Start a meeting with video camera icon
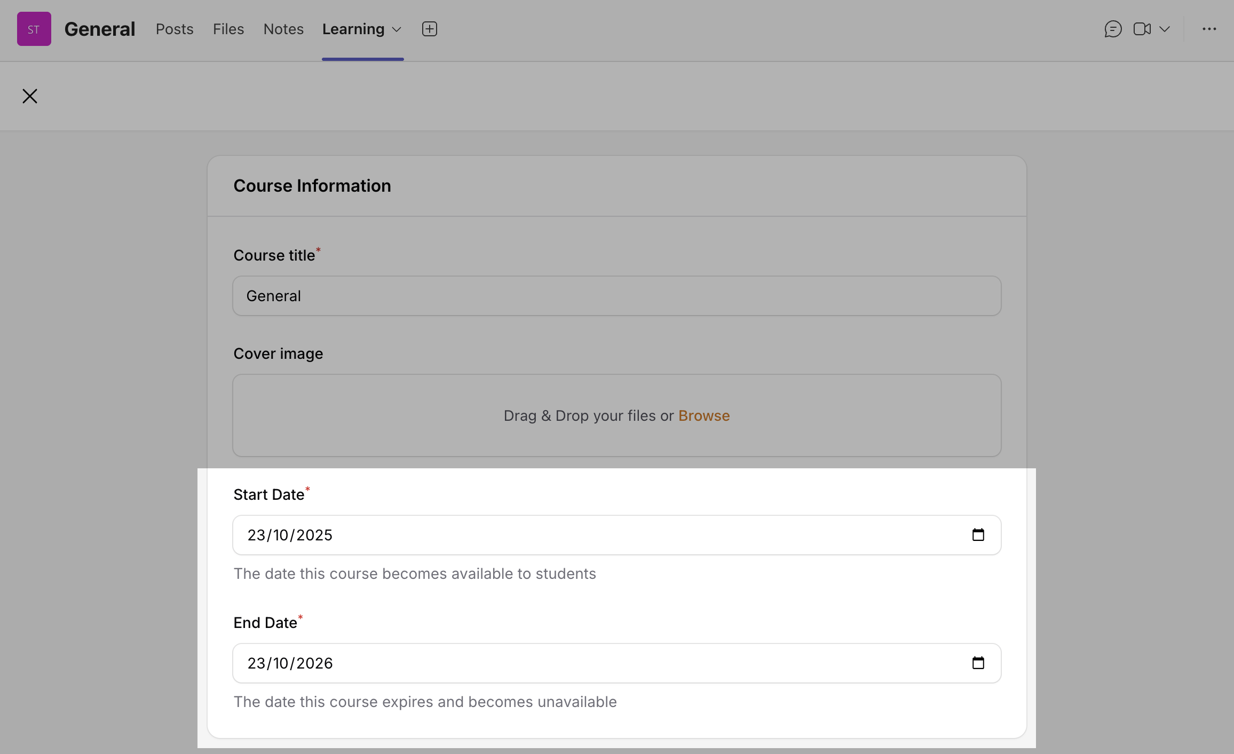The image size is (1234, 754). click(1142, 29)
